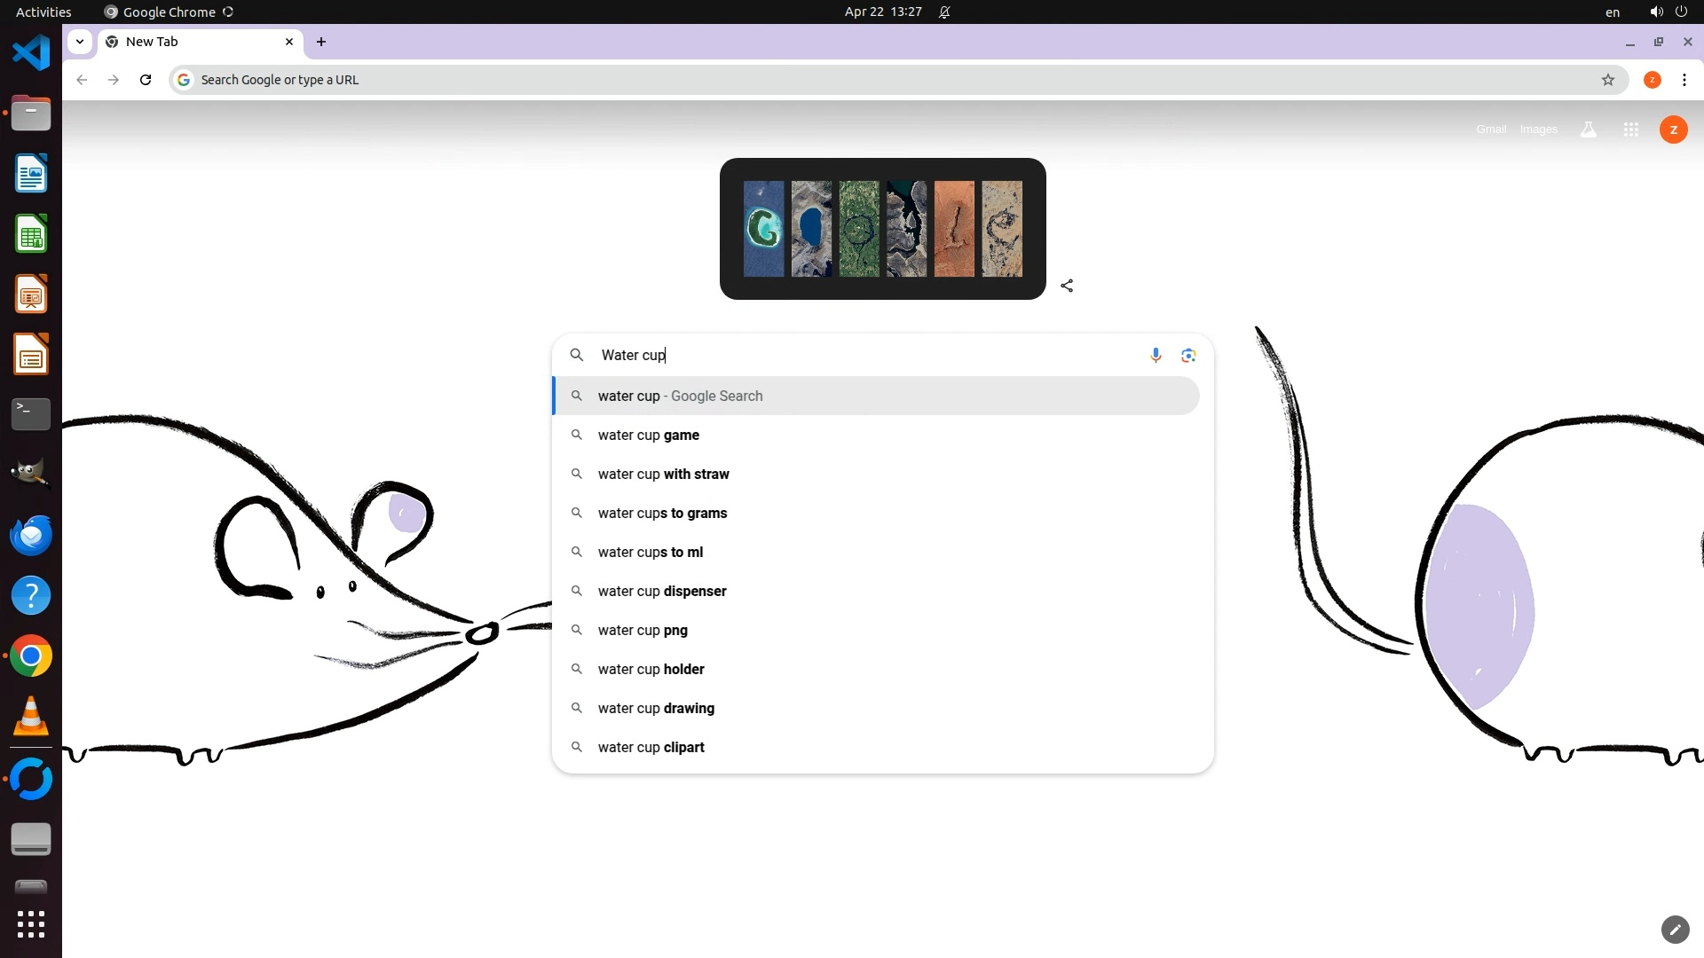Open the Gmail link
The height and width of the screenshot is (958, 1704).
(1491, 130)
